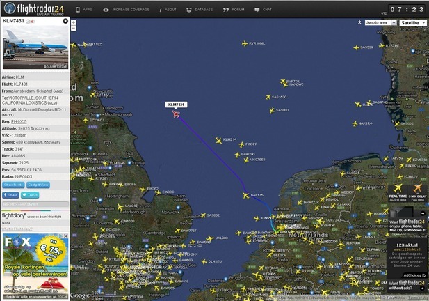Zoom out on the map

pos(74,29)
